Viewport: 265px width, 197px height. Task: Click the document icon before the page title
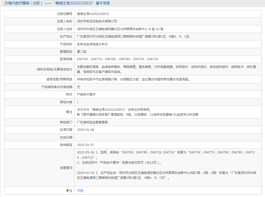(6, 3)
